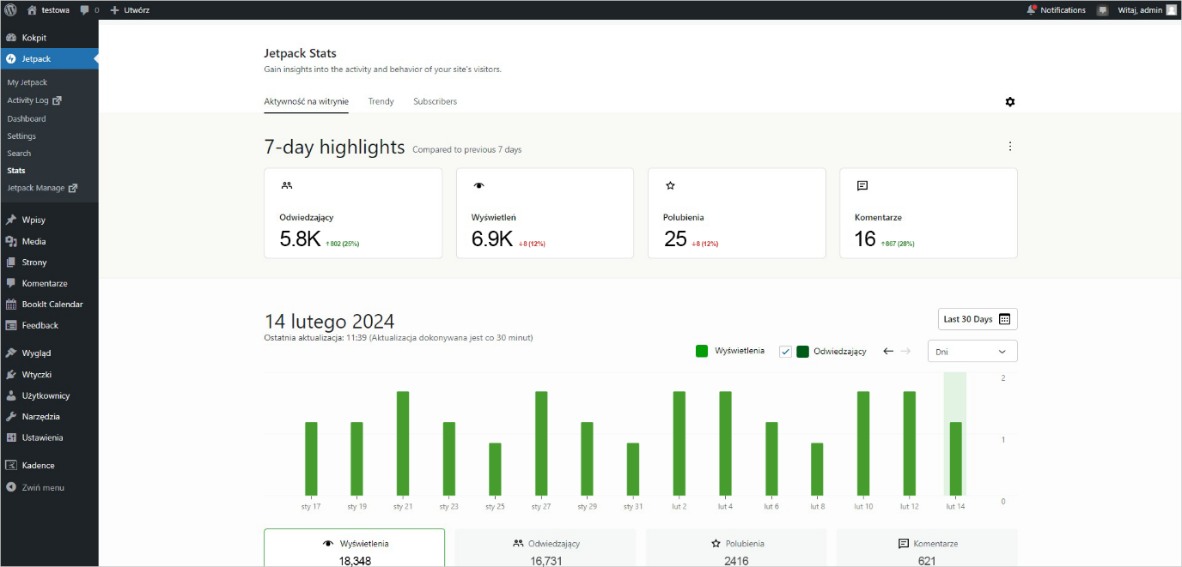Select the Stats submenu item

pos(16,170)
